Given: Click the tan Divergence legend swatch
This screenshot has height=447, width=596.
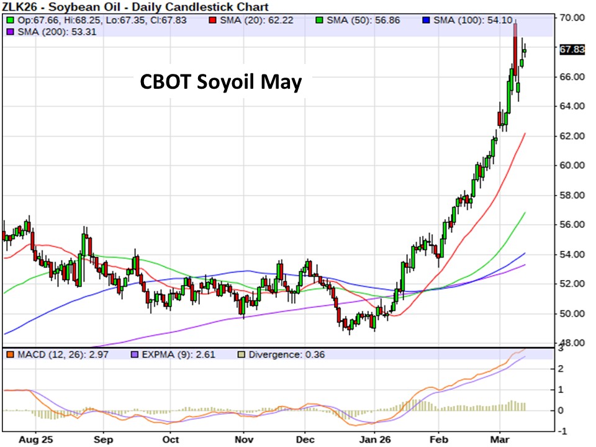Looking at the screenshot, I should 242,354.
